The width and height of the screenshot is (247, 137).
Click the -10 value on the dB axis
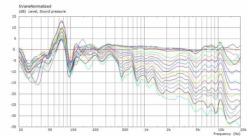13,72
